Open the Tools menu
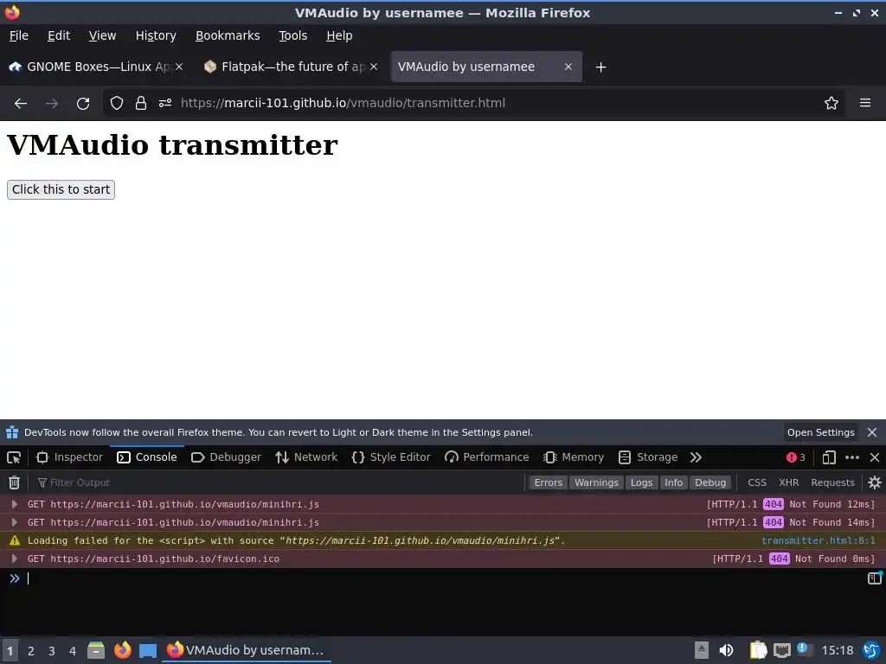The height and width of the screenshot is (664, 886). (x=292, y=35)
